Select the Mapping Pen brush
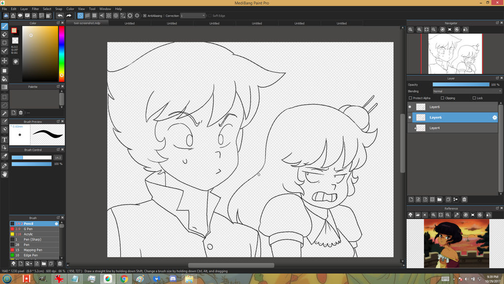 (34, 250)
